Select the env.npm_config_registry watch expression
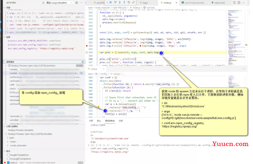This screenshot has width=253, height=164. [x=42, y=48]
